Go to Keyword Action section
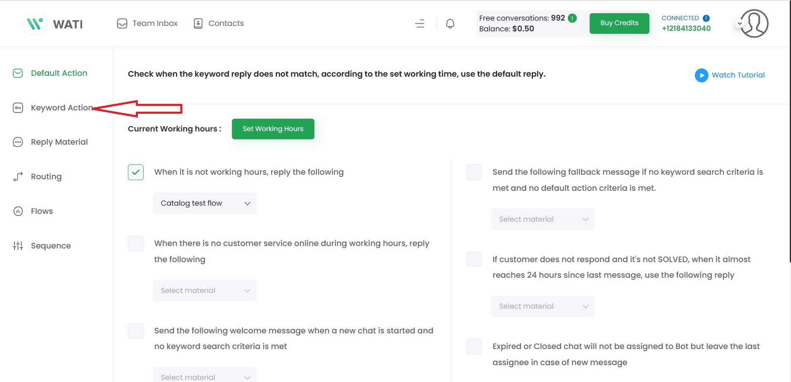791x382 pixels. (62, 108)
